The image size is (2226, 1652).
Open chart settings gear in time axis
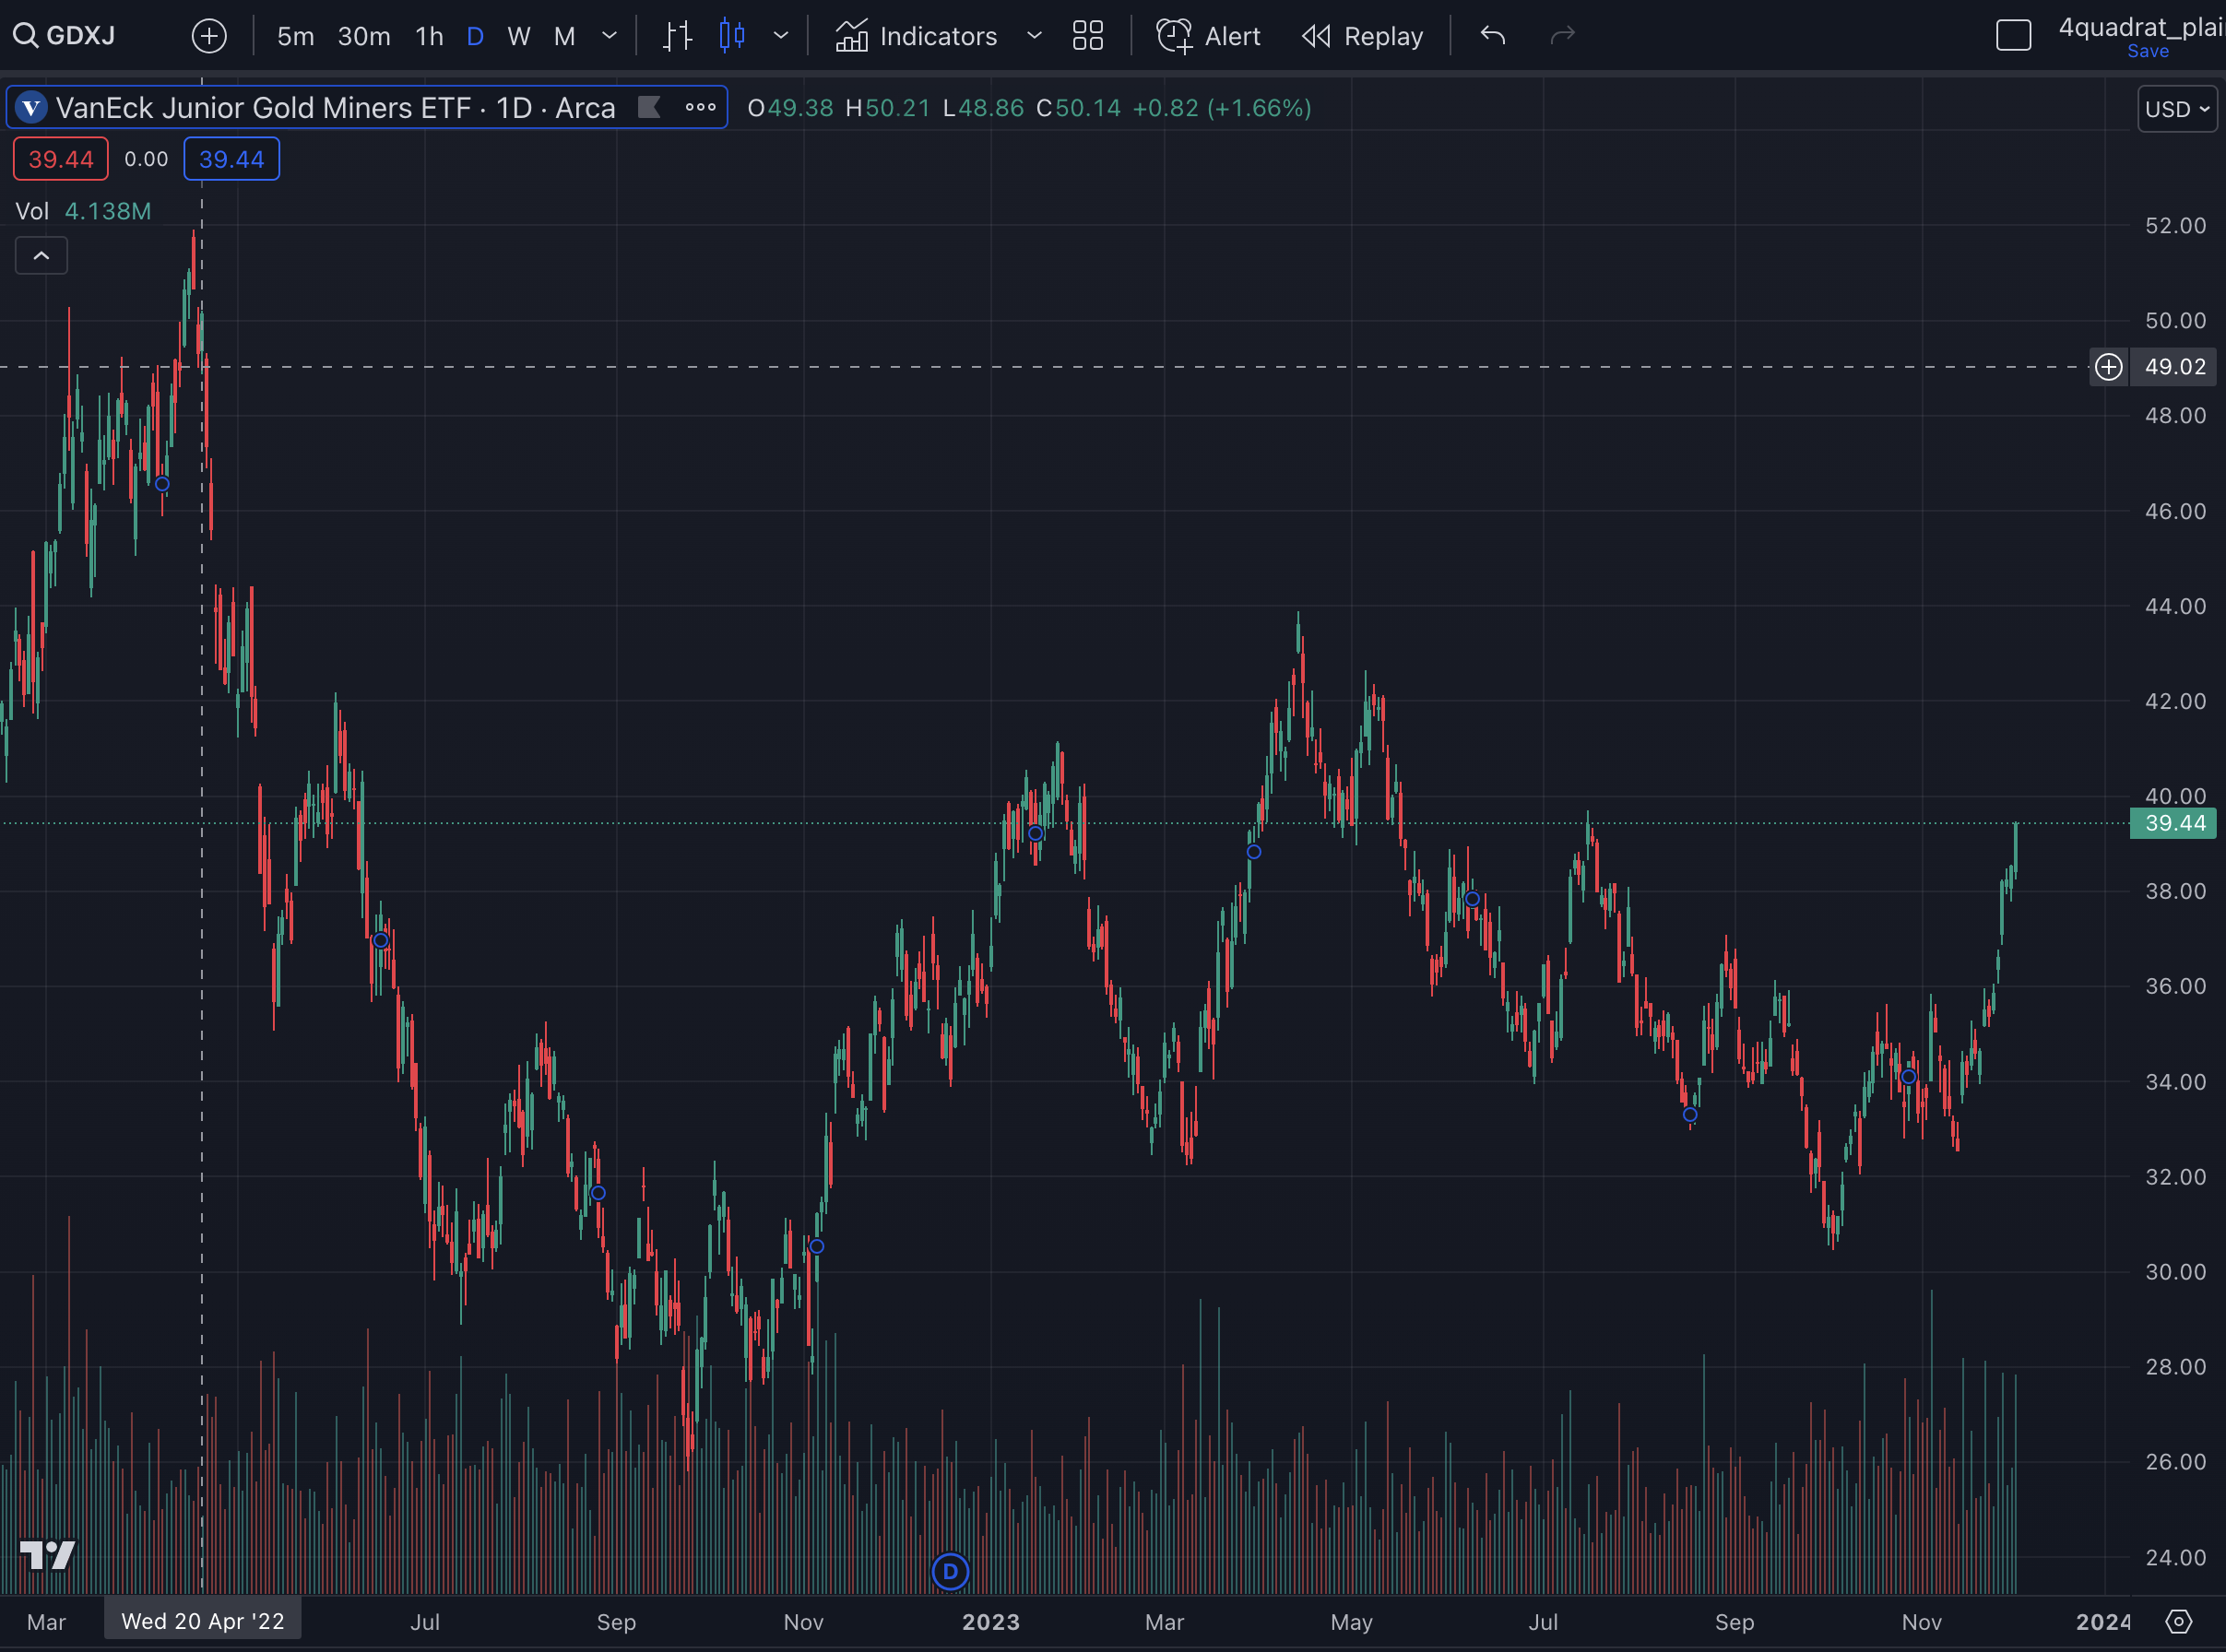(2178, 1621)
